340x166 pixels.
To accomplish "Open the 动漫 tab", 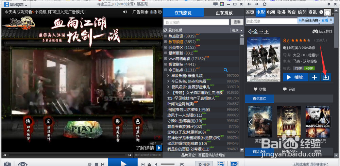I will 281,12.
